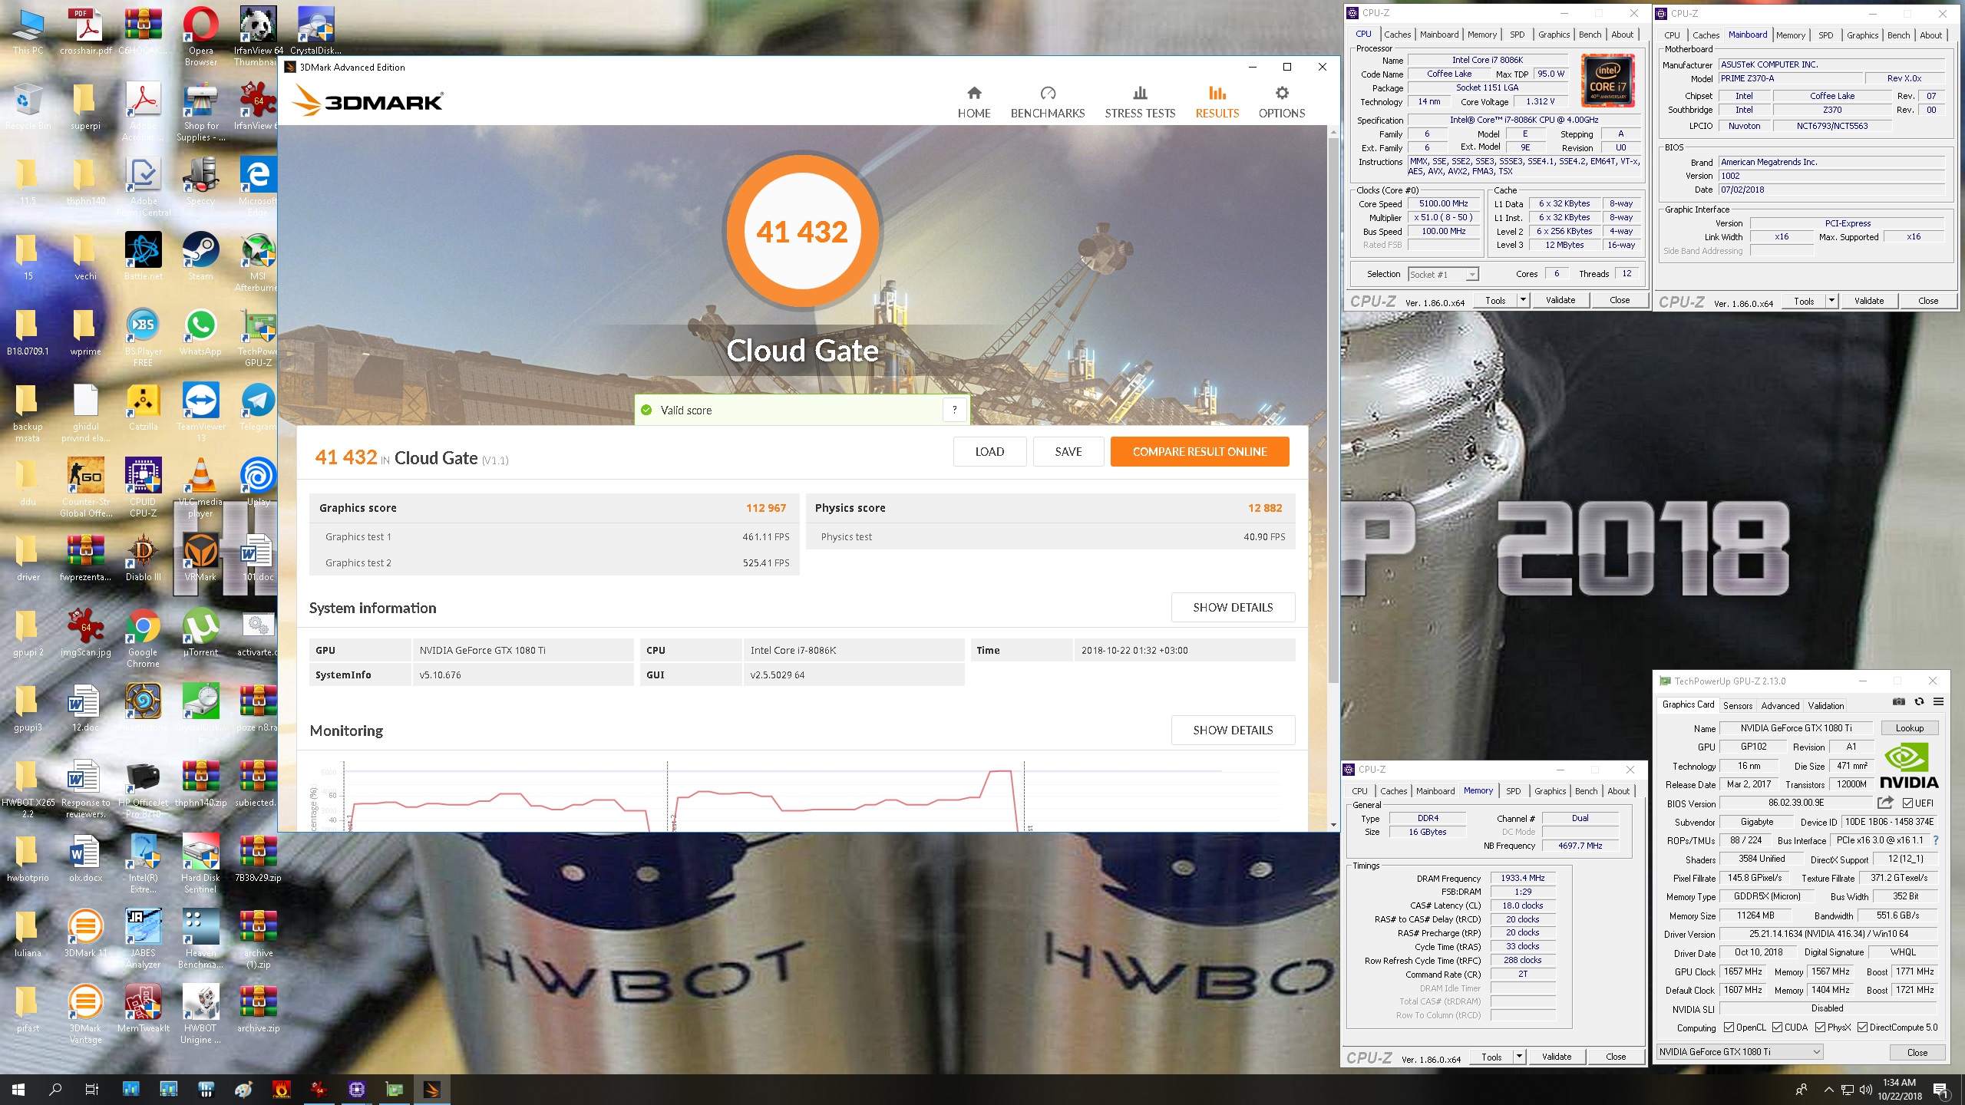
Task: Open the Socket #1 selection dropdown in CPU-Z
Action: pyautogui.click(x=1443, y=274)
